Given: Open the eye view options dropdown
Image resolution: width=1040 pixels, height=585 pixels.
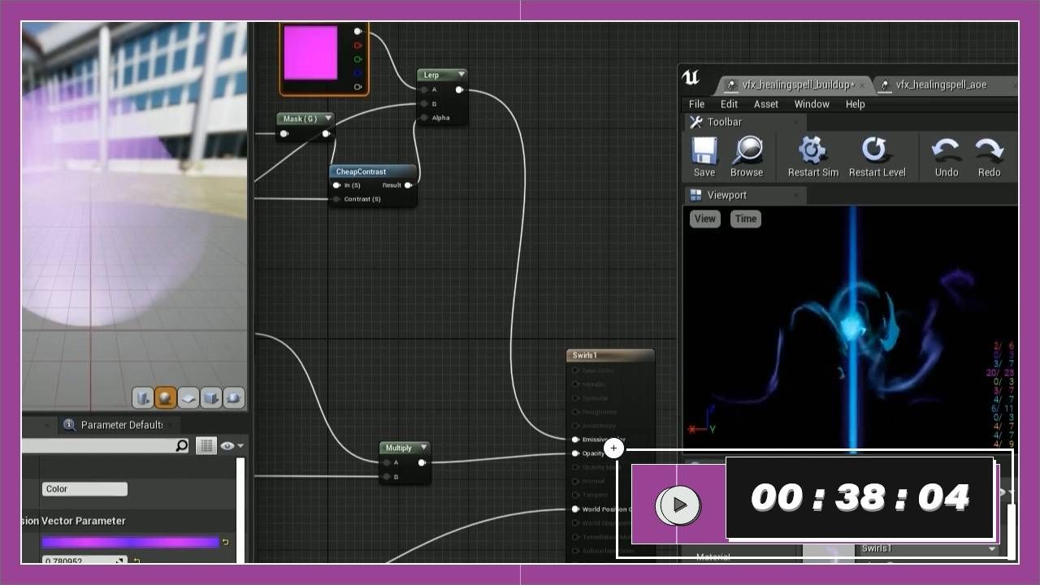Looking at the screenshot, I should (232, 445).
